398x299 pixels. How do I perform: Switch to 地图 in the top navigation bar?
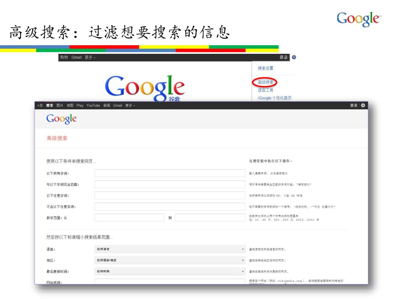pyautogui.click(x=70, y=105)
